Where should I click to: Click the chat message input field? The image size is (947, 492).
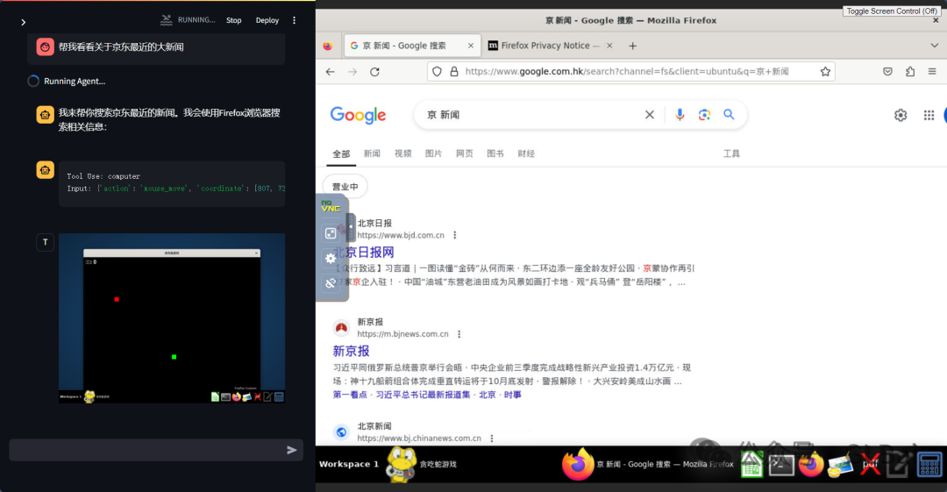145,450
